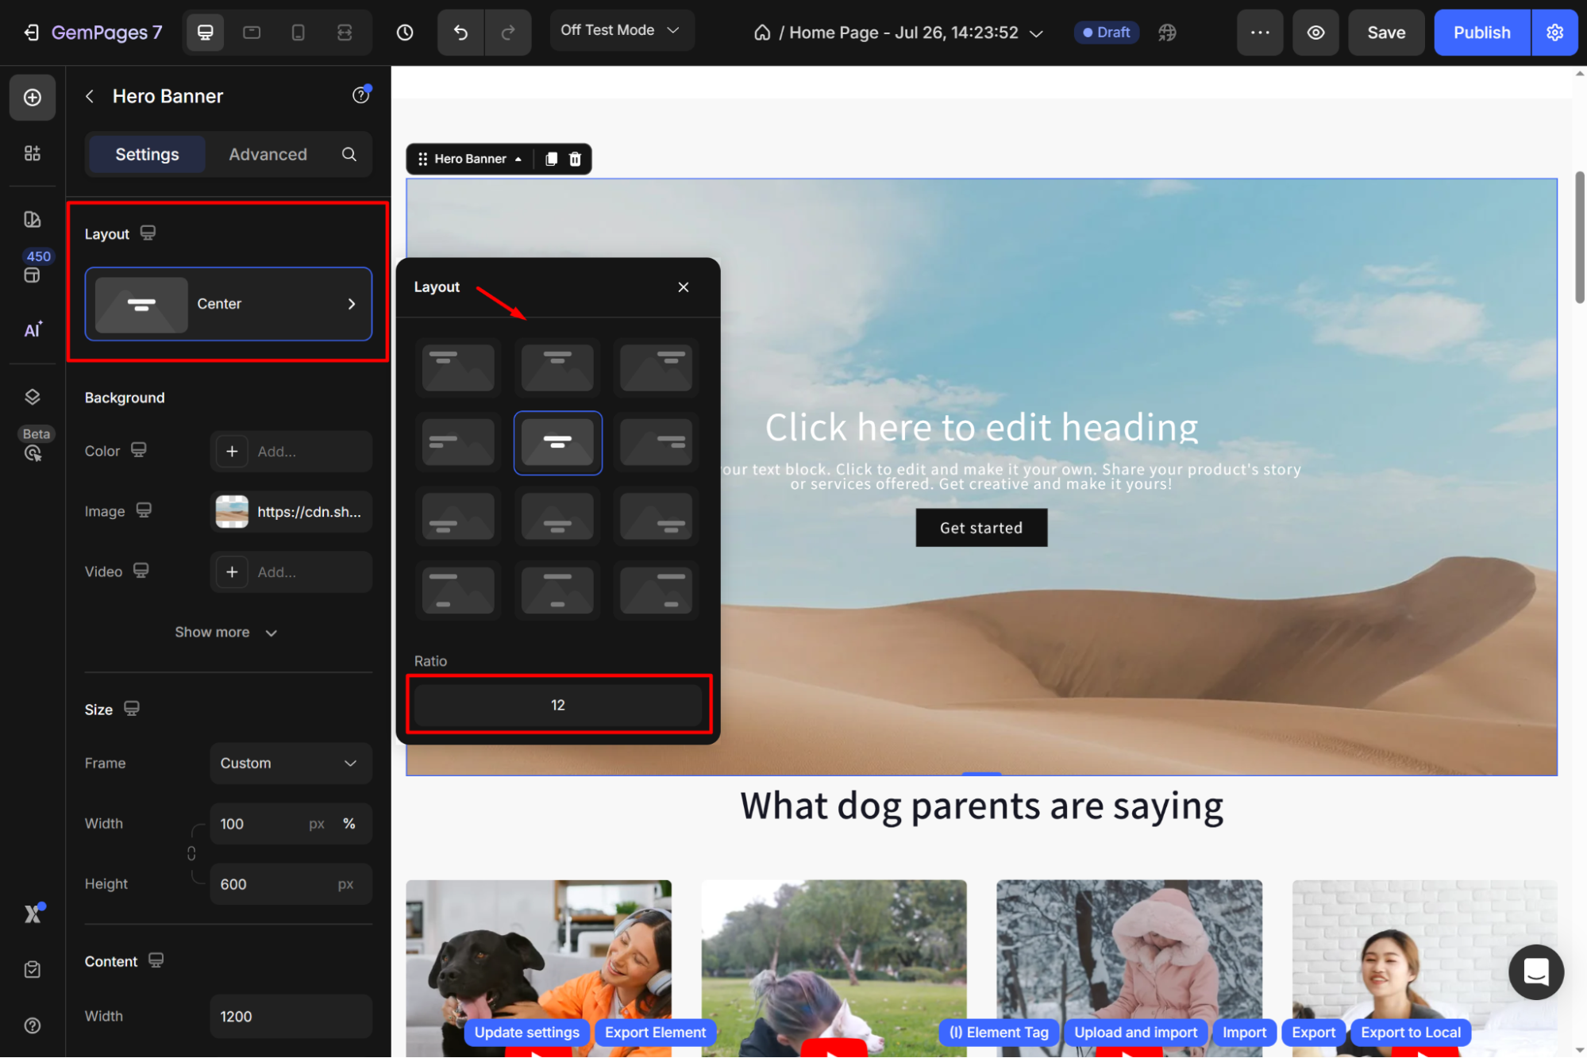Select the Settings tab

[x=147, y=155]
